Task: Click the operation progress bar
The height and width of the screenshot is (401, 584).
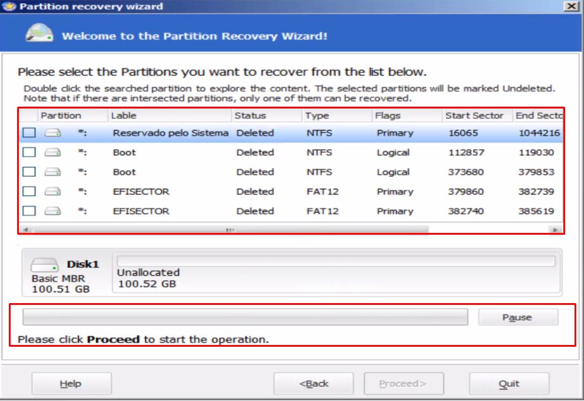Action: (x=245, y=317)
